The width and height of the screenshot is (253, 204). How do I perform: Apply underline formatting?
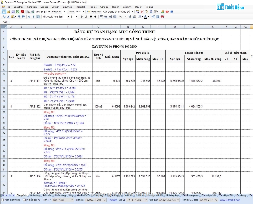[91, 16]
